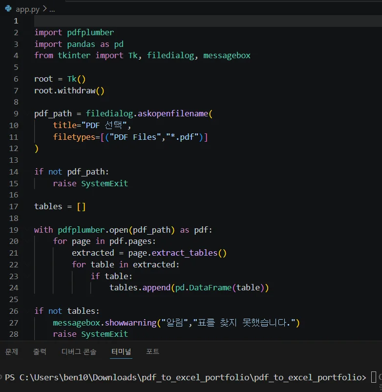Place cursor on empty highlighted line 1
This screenshot has height=392, width=382.
click(x=208, y=21)
